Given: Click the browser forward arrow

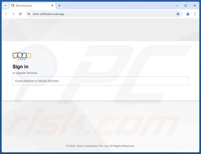Looking at the screenshot, I should pyautogui.click(x=13, y=14).
